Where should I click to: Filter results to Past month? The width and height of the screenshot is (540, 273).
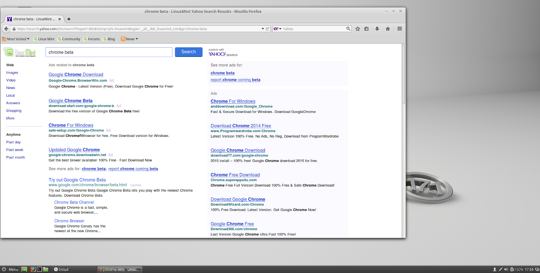coord(16,157)
